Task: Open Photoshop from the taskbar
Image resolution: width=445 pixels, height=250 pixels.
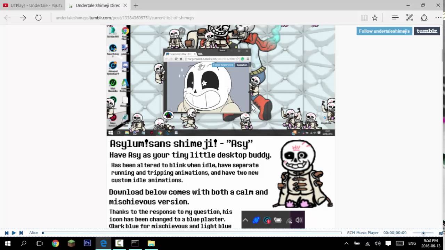Action: click(x=87, y=243)
